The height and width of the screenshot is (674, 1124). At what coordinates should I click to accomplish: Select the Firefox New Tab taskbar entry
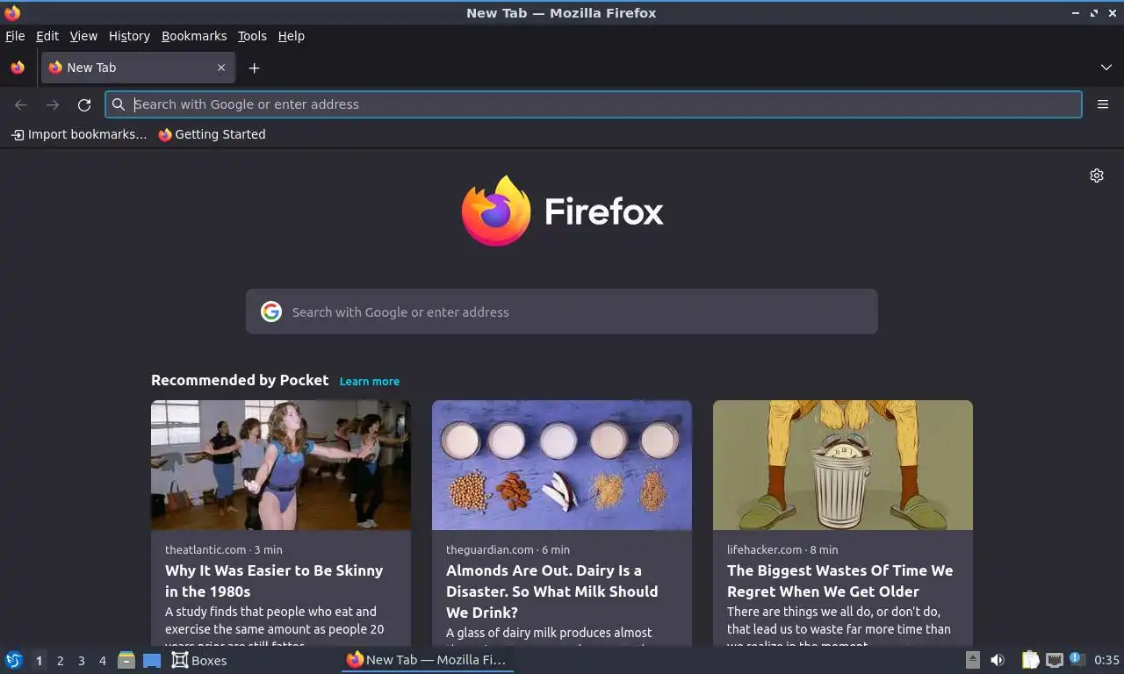(x=427, y=660)
